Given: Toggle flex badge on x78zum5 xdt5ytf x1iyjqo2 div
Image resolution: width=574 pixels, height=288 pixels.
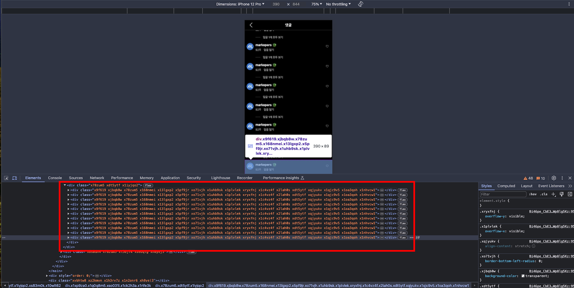Looking at the screenshot, I should [148, 185].
